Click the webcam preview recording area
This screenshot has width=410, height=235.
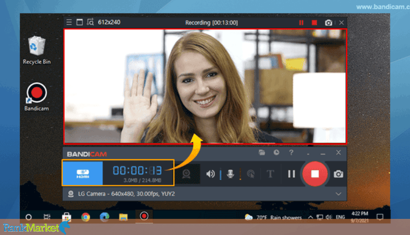205,86
